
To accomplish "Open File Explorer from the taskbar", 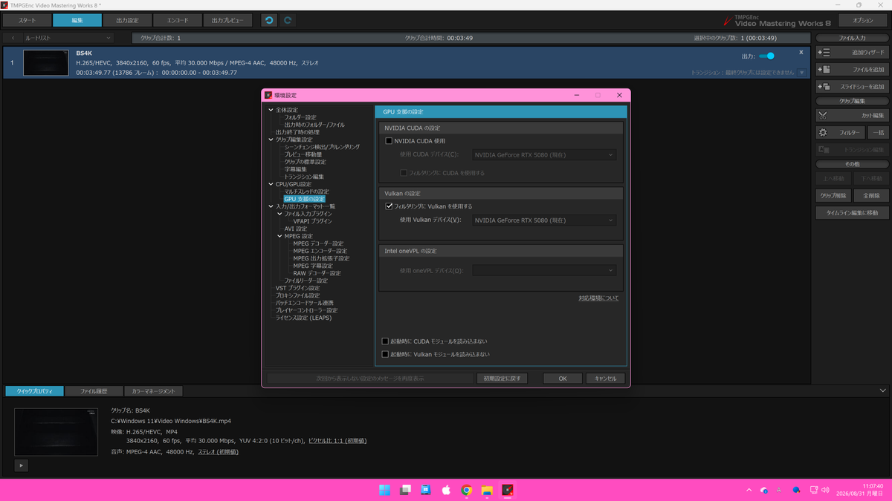I will coord(487,490).
